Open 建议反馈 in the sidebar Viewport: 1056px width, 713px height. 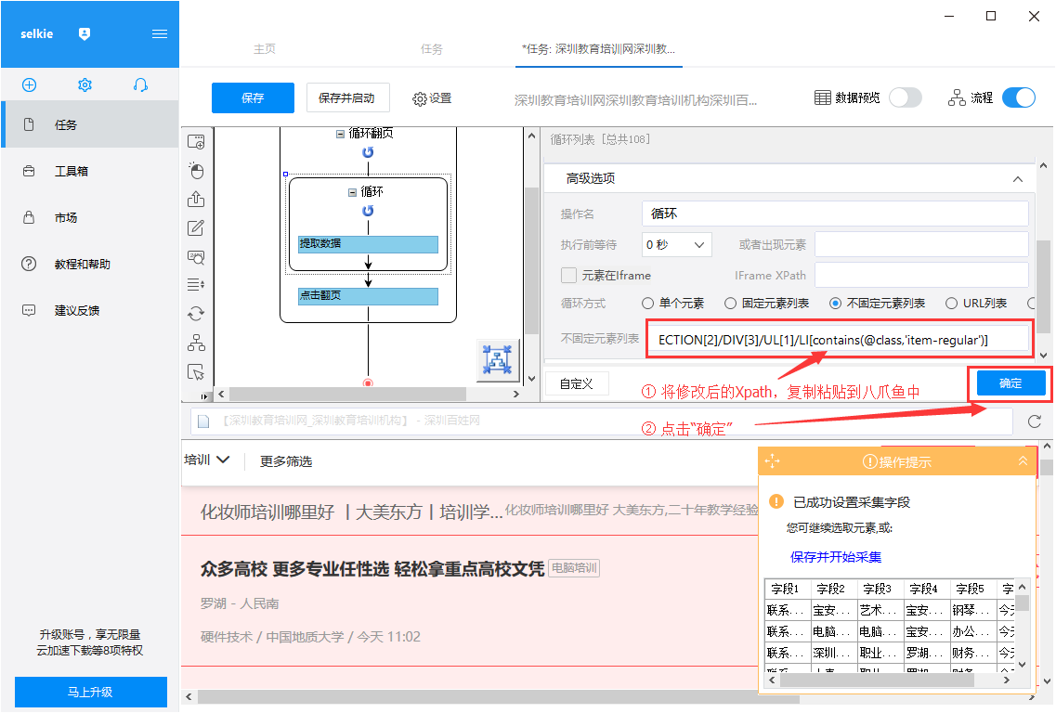(89, 310)
